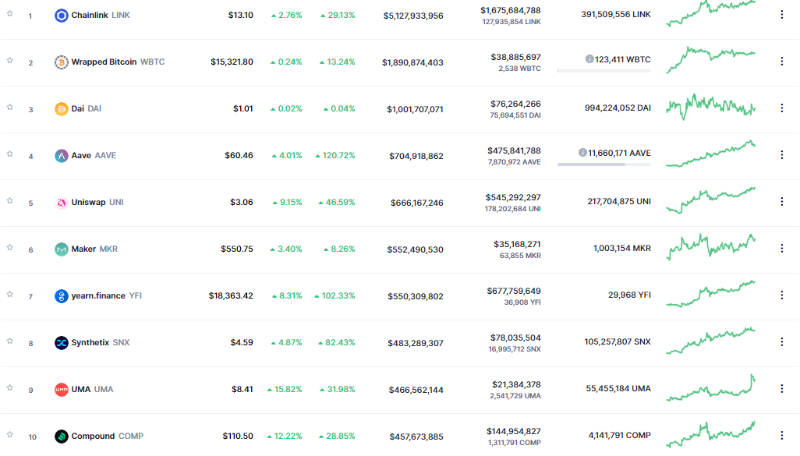Star yearn.finance row

click(9, 295)
